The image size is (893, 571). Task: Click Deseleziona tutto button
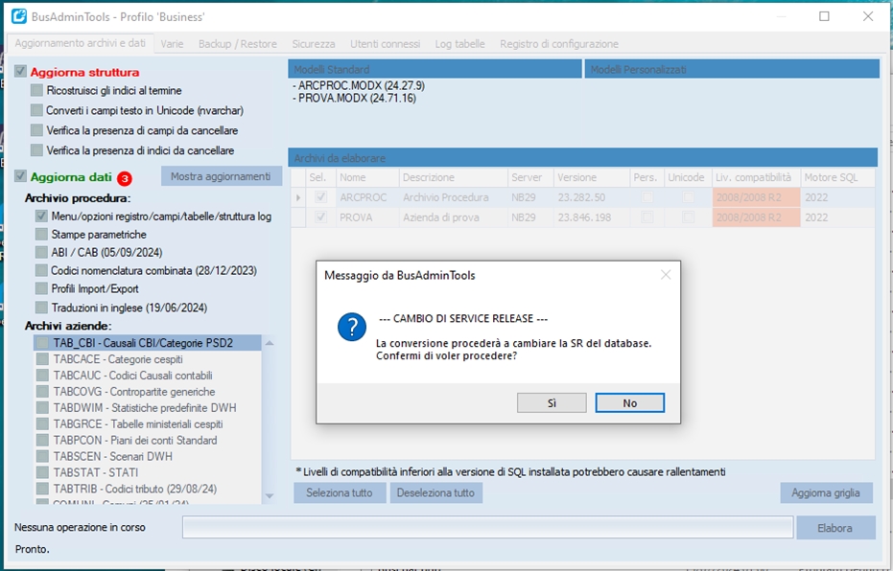coord(435,492)
